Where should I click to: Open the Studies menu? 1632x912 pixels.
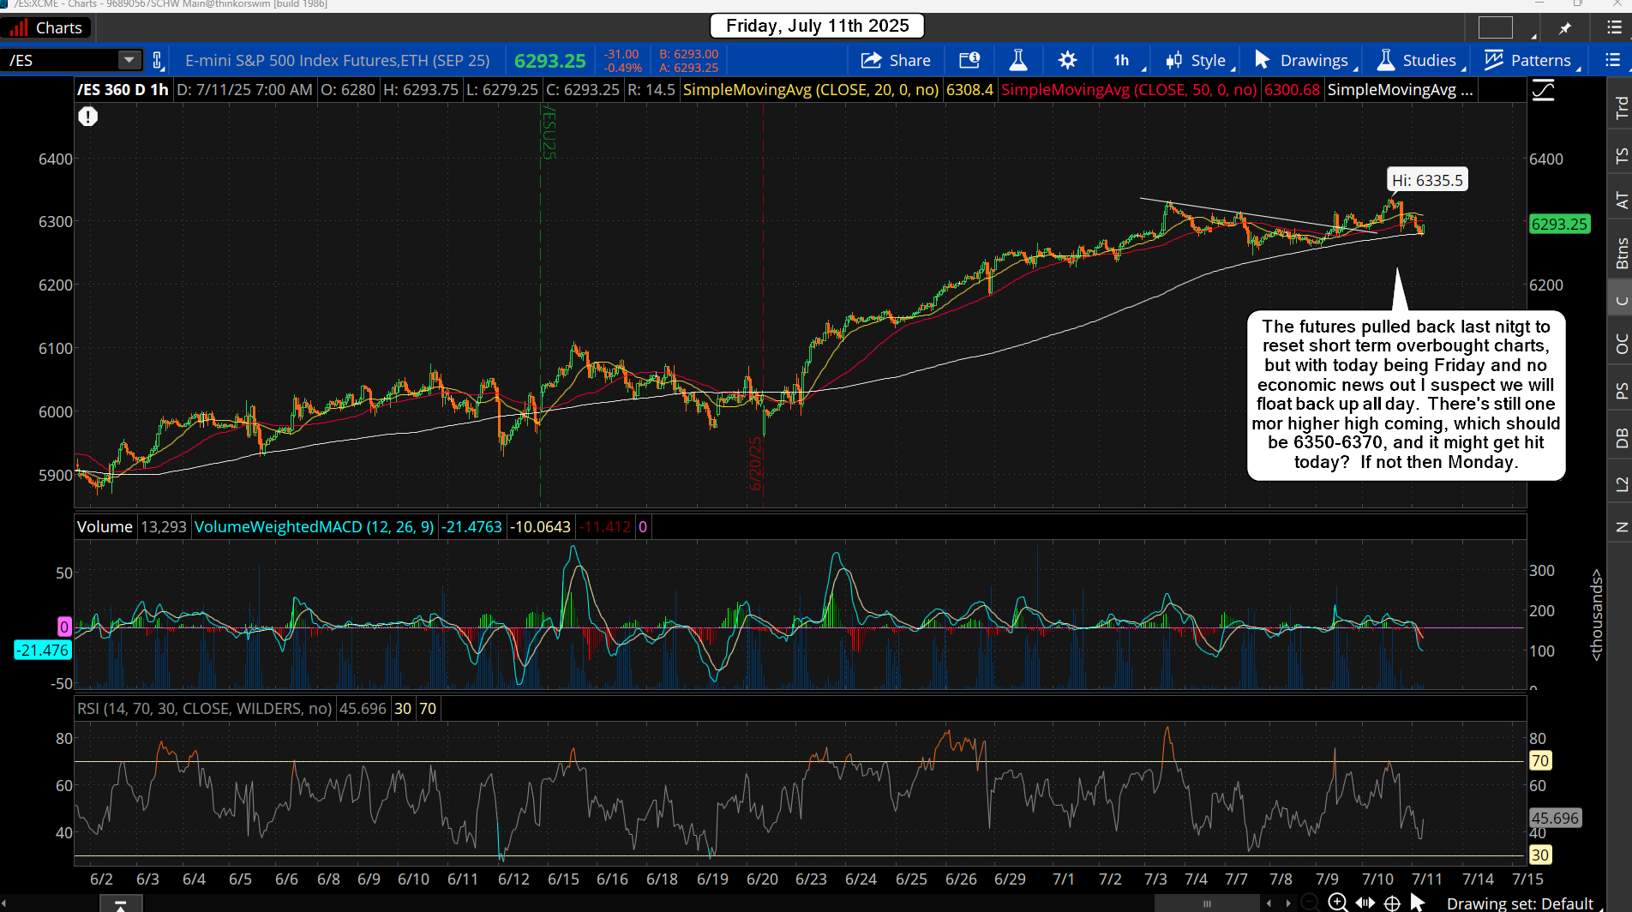(1420, 60)
